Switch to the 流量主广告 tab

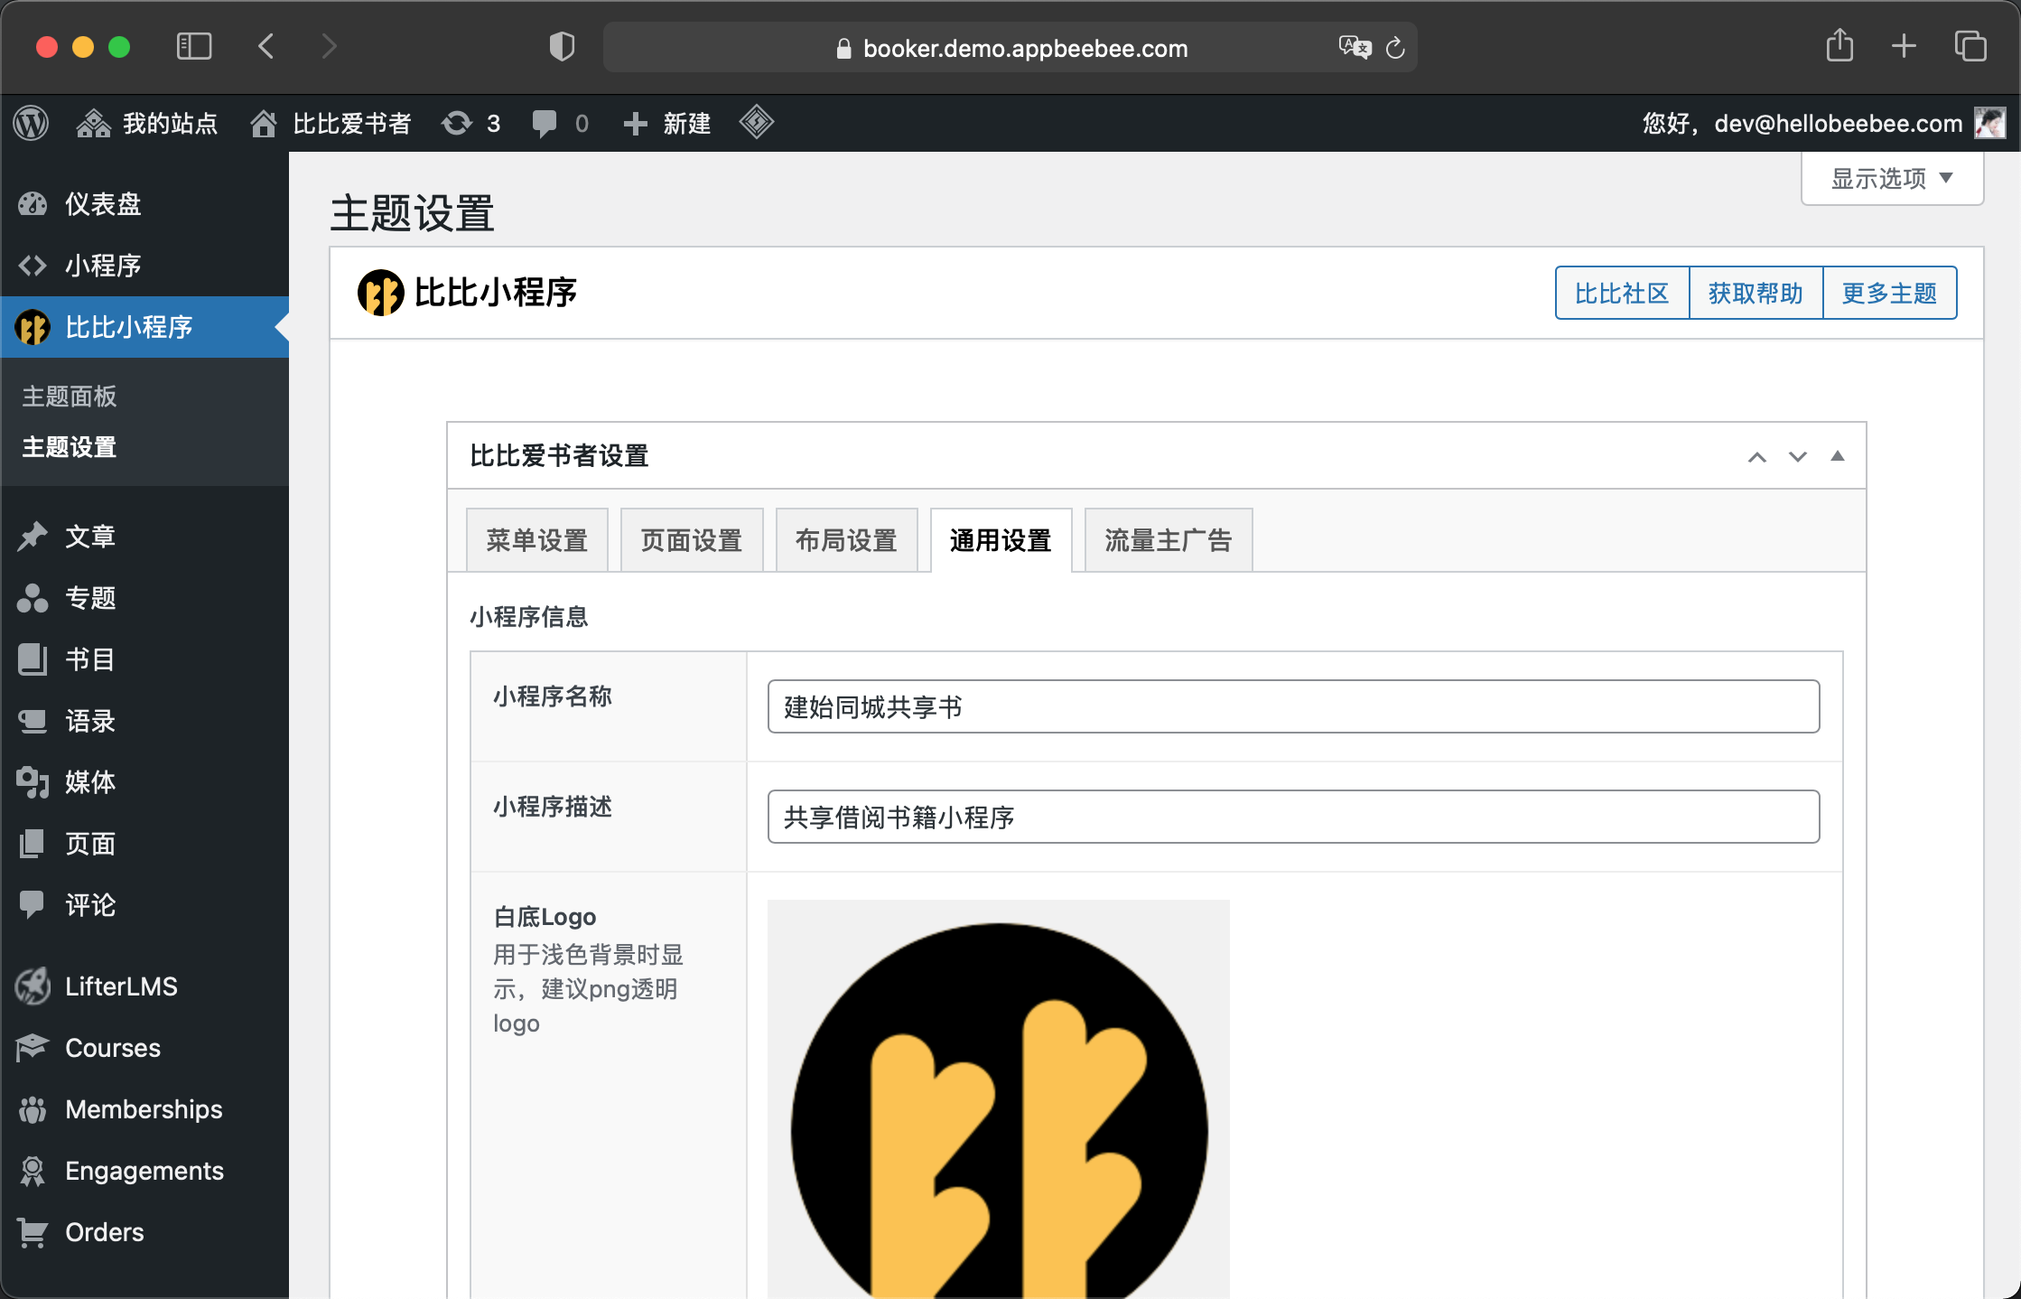[x=1168, y=540]
